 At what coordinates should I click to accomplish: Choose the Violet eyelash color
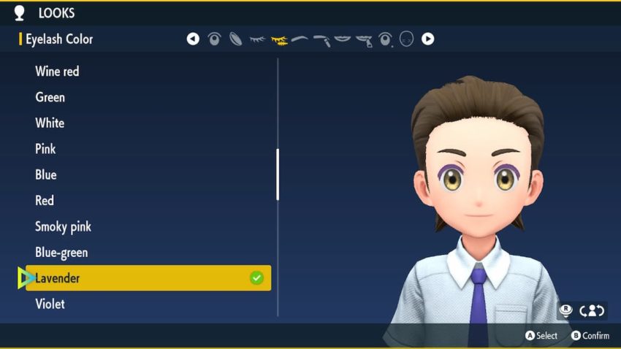(x=148, y=304)
